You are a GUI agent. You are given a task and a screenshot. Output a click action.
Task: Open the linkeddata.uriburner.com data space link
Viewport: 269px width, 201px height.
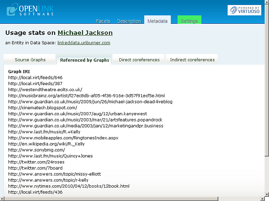pyautogui.click(x=84, y=43)
